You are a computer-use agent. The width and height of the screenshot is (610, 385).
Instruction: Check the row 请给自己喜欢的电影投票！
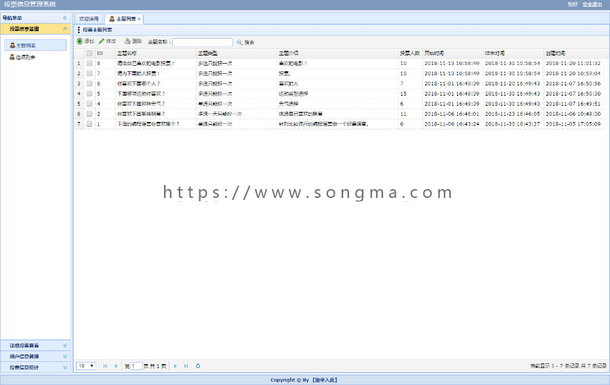[89, 64]
